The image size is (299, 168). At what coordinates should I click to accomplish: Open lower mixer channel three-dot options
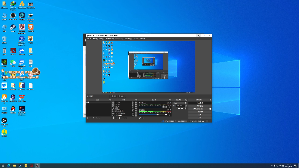pyautogui.click(x=170, y=115)
